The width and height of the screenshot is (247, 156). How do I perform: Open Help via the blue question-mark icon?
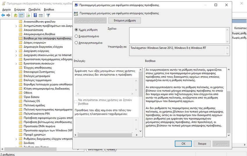click(x=35, y=15)
